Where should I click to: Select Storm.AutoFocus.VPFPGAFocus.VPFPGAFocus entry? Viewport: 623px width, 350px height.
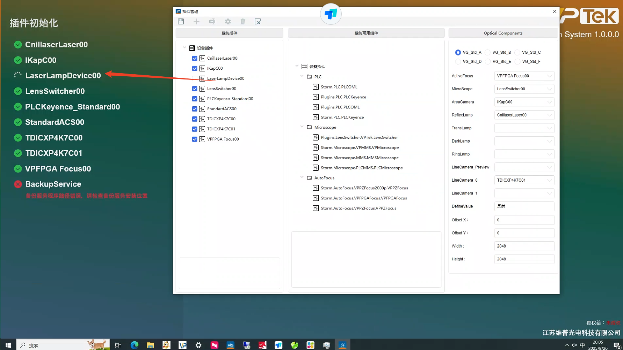364,198
